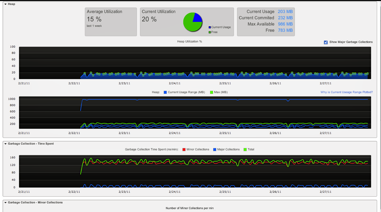The image size is (381, 212).
Task: Collapse Garbage Collection - Minor Collections section
Action: point(5,202)
